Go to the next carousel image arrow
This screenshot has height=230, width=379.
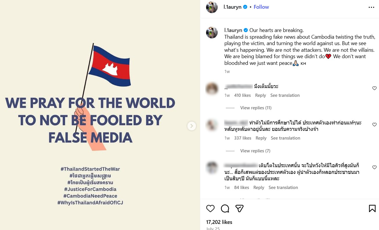coord(192,126)
